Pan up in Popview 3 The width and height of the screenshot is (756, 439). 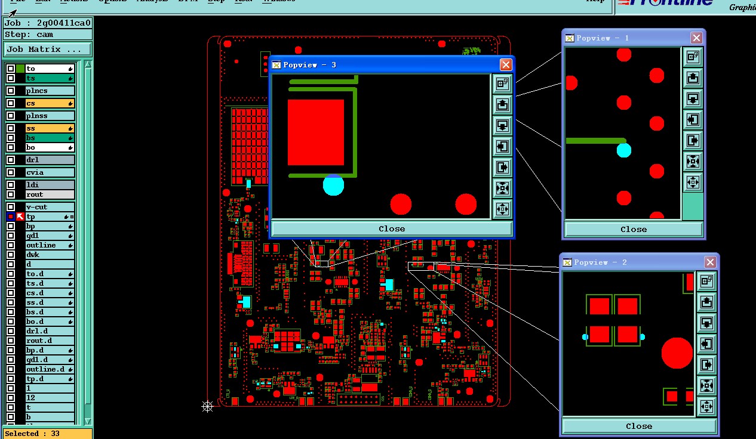pos(502,105)
